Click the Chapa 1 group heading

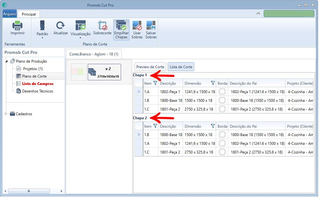pyautogui.click(x=140, y=75)
